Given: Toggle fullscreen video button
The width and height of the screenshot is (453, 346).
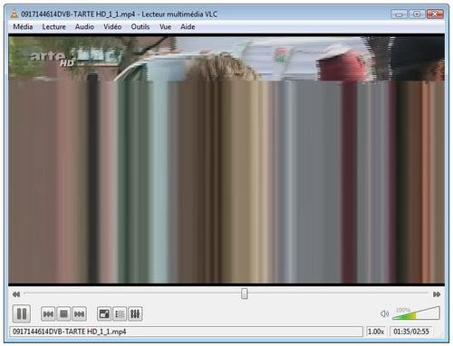Looking at the screenshot, I should [104, 314].
